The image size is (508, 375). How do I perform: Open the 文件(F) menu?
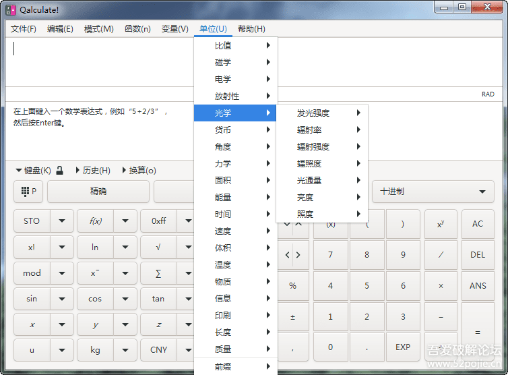tap(24, 29)
